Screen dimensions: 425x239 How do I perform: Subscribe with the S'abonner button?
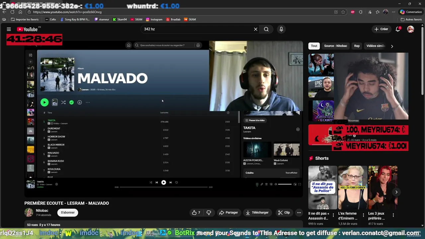pos(68,212)
